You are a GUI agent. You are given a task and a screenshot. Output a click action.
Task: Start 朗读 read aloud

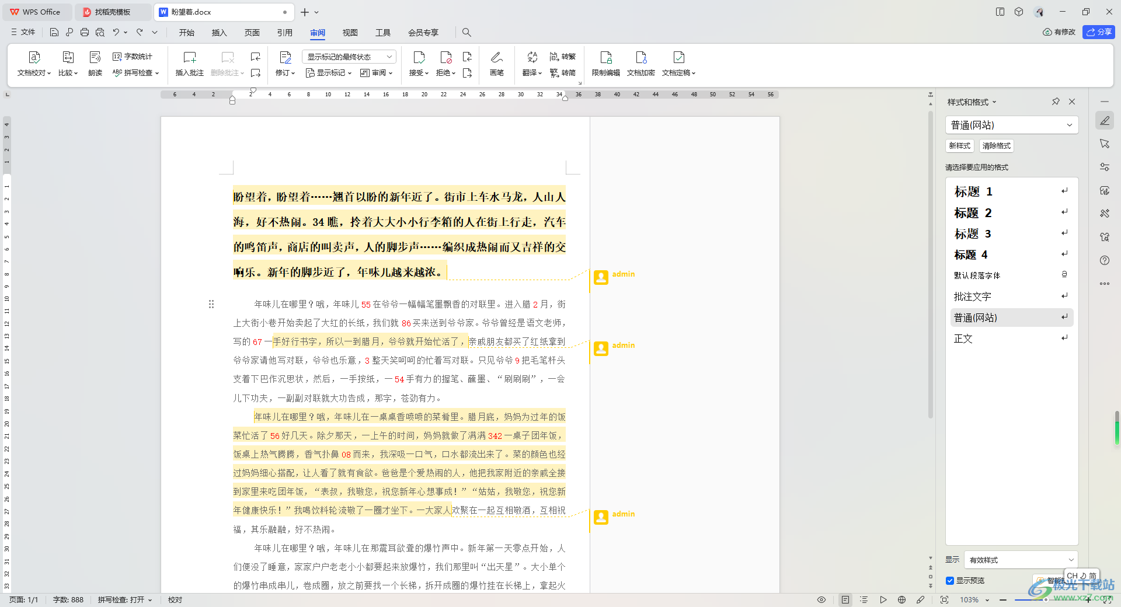click(95, 64)
